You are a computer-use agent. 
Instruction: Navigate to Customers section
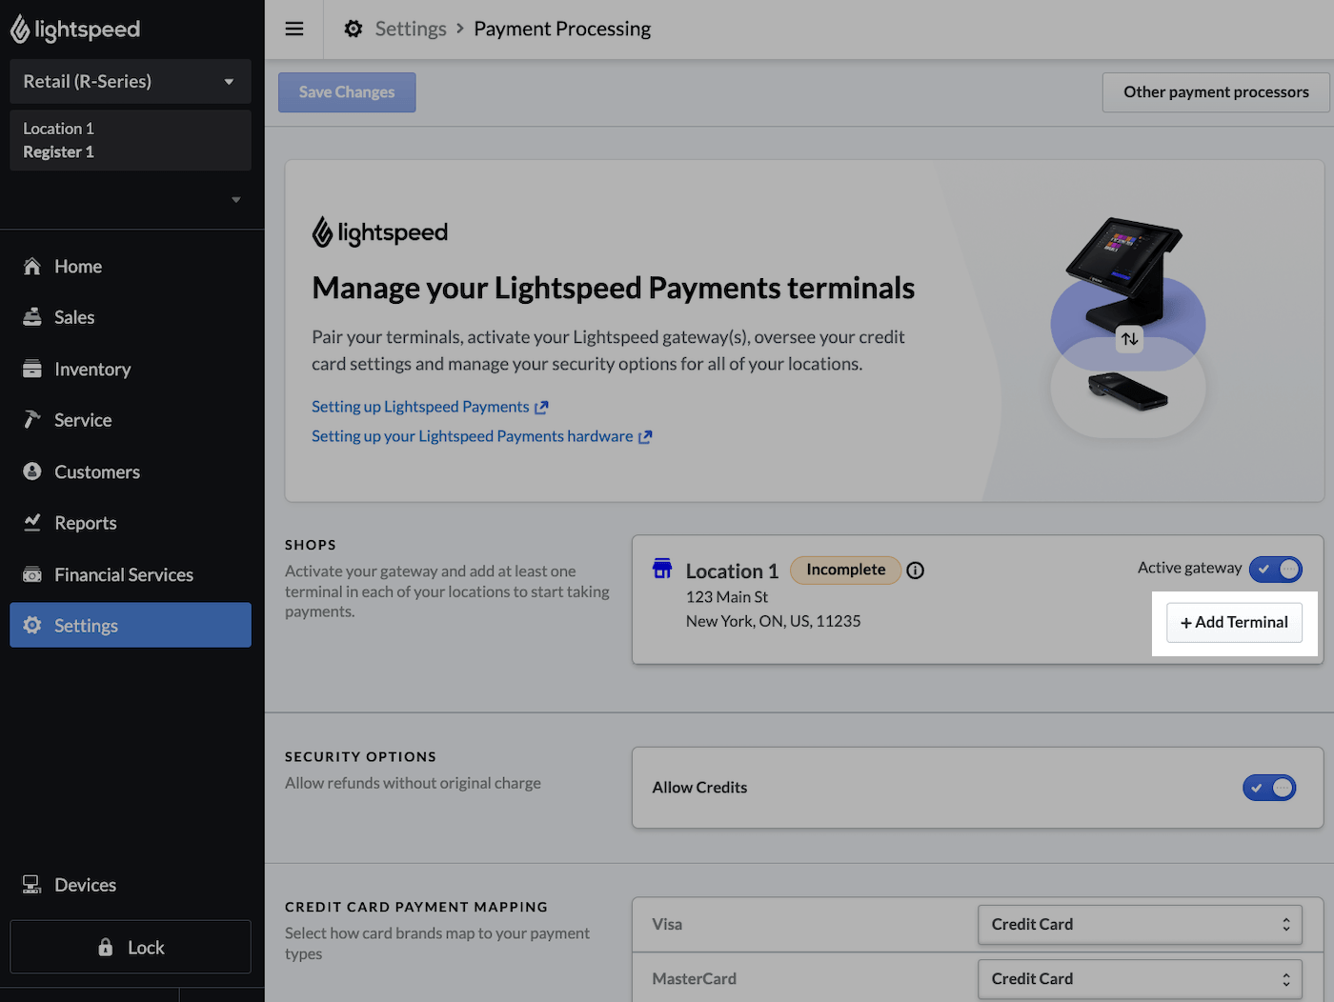coord(131,471)
